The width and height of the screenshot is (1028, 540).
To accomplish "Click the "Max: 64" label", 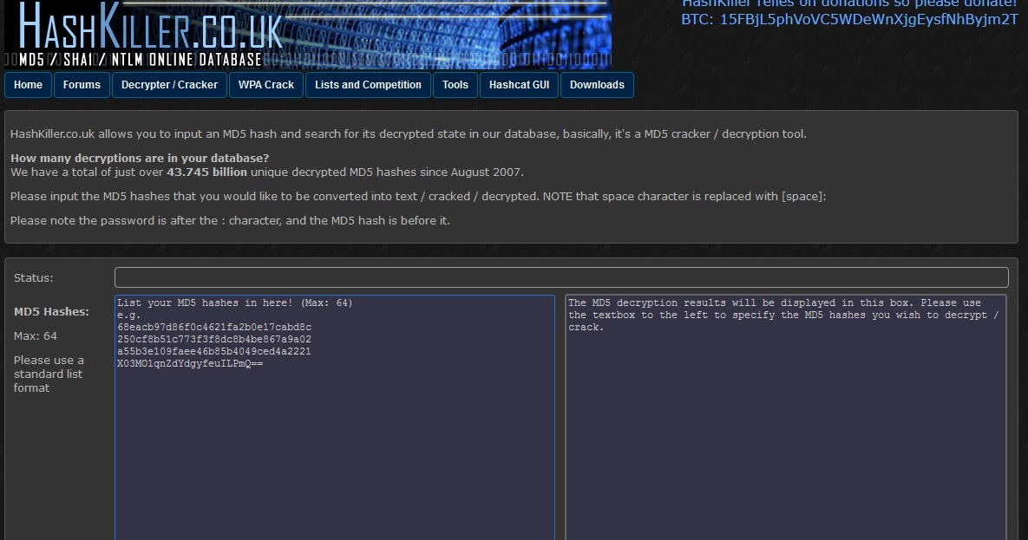I will pos(36,336).
